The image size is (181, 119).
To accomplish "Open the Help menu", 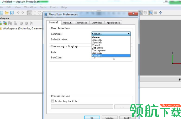I will click(64, 7).
